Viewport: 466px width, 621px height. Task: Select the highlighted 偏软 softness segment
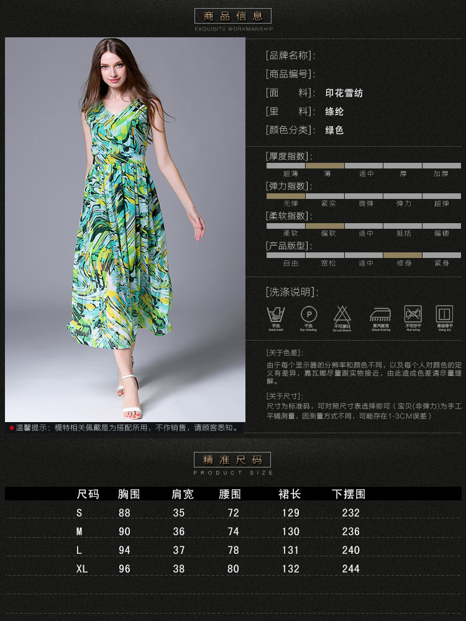(x=325, y=226)
